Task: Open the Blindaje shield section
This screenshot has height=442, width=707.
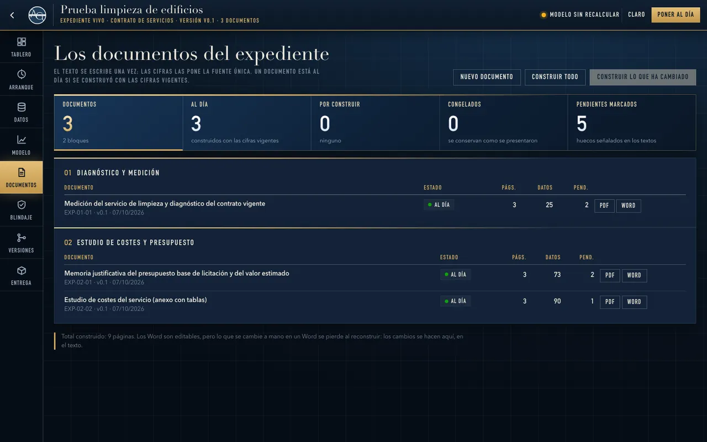Action: click(21, 210)
